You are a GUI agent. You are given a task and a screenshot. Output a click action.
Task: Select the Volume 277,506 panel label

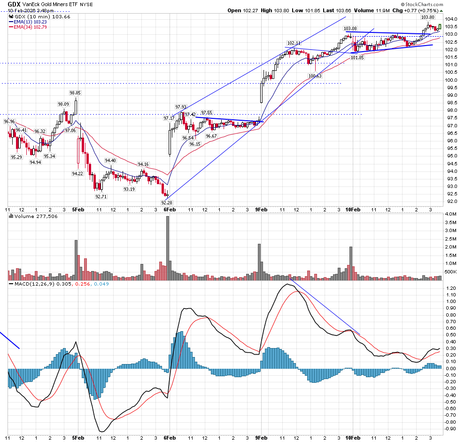coord(31,217)
